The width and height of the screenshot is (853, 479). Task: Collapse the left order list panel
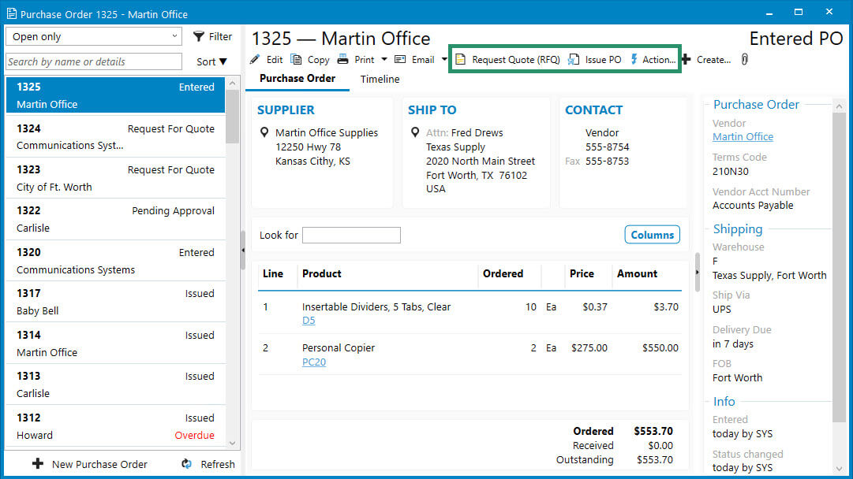[243, 251]
